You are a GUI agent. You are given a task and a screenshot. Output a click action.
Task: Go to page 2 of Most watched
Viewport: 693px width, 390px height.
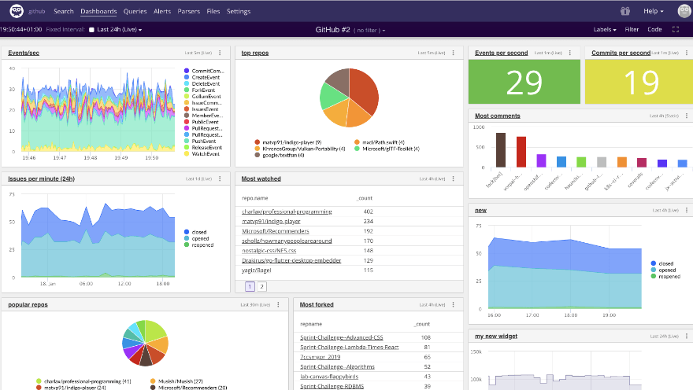262,286
